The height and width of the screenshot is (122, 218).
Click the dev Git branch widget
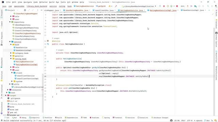207,121
